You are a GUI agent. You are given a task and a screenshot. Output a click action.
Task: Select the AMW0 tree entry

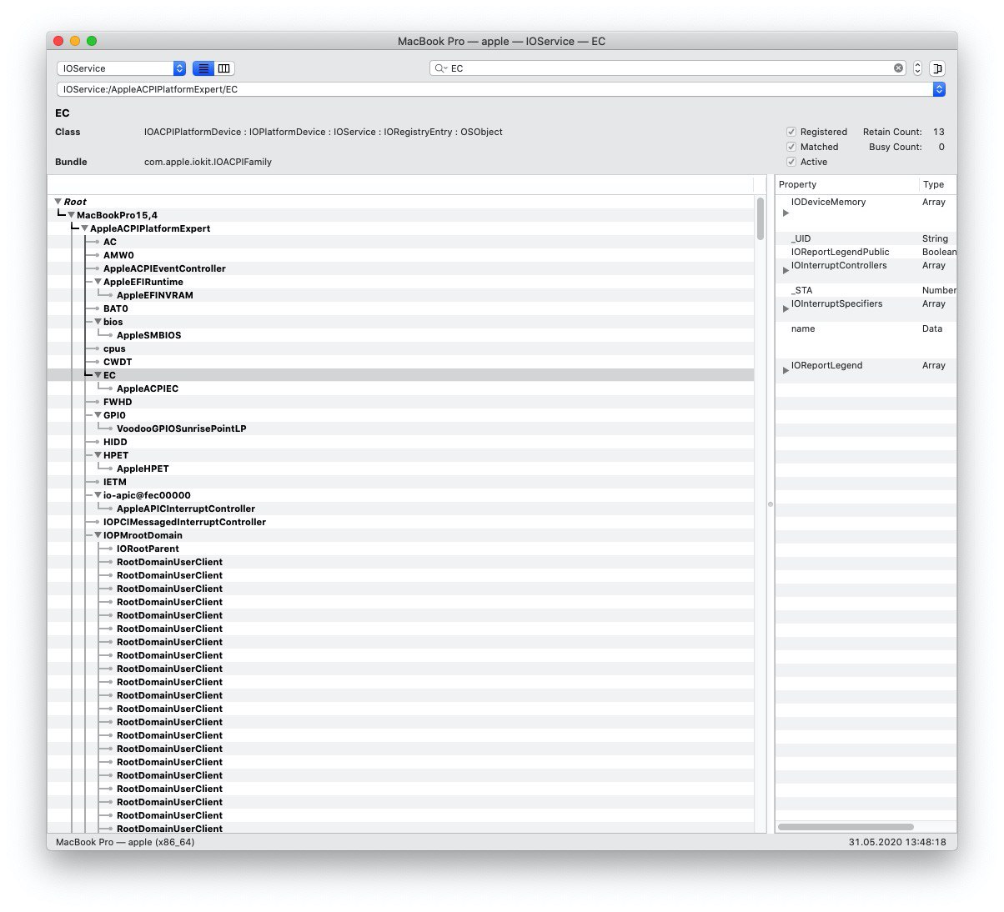(x=118, y=255)
